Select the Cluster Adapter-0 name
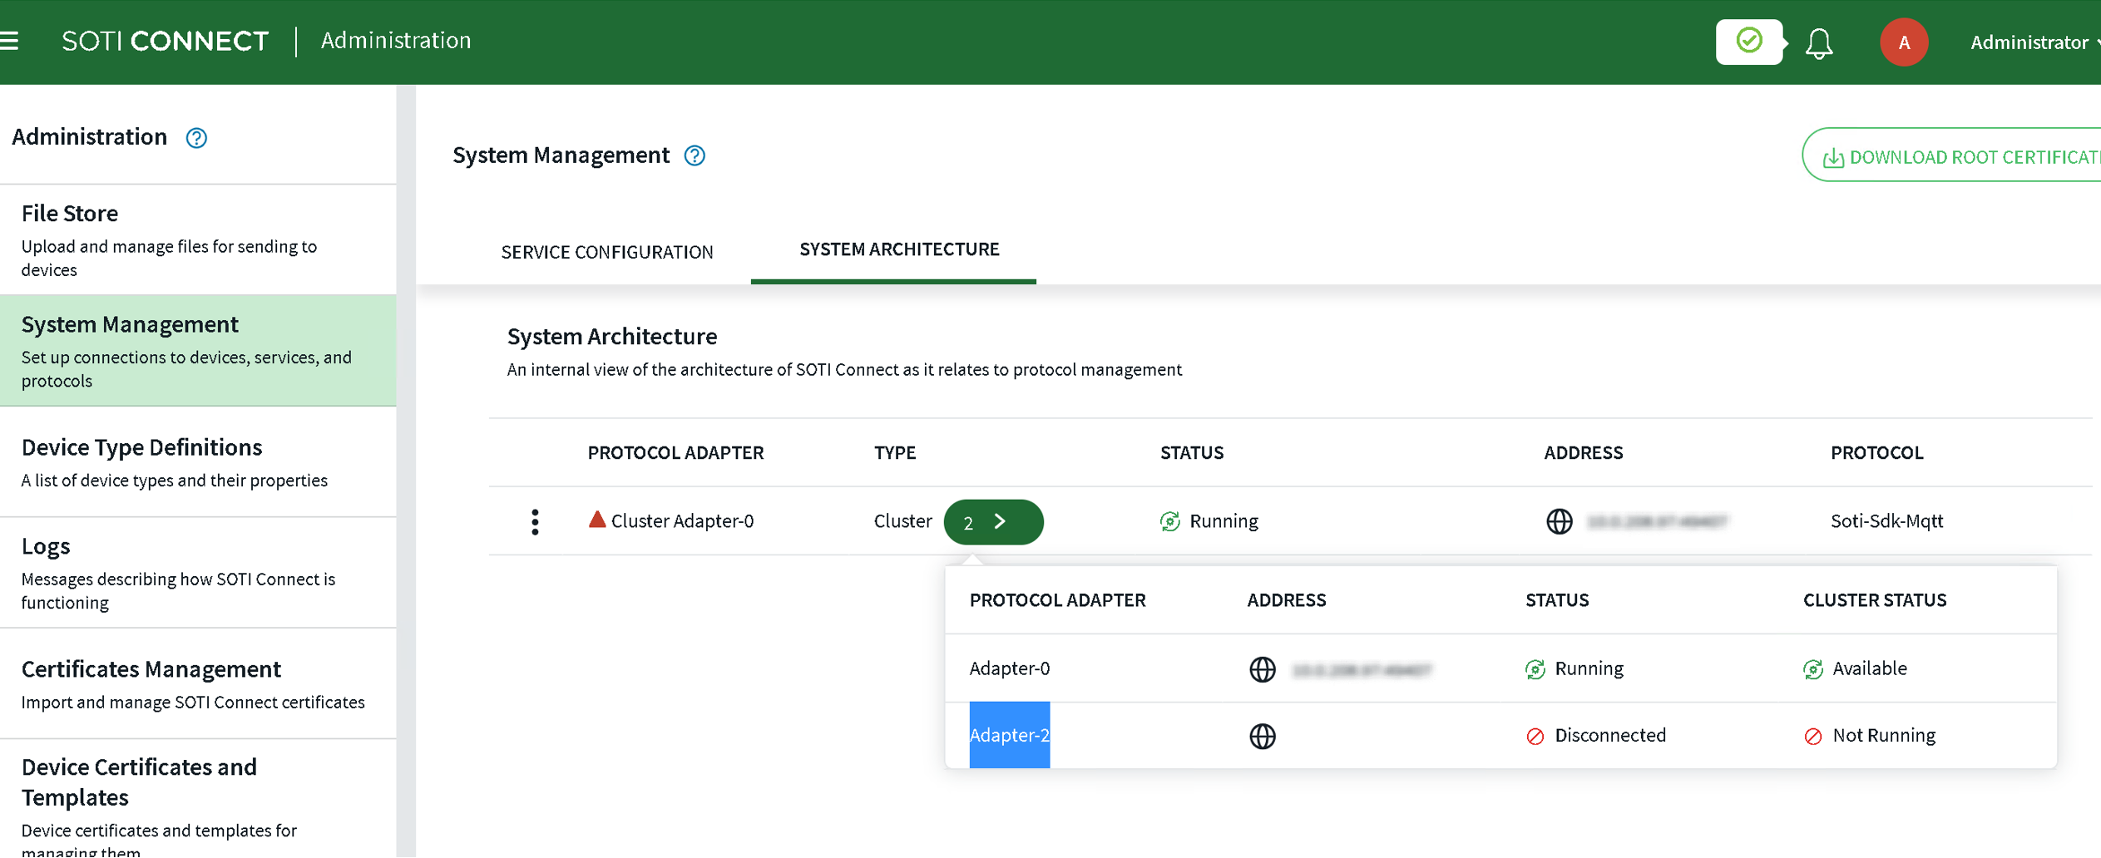This screenshot has width=2101, height=858. tap(682, 521)
